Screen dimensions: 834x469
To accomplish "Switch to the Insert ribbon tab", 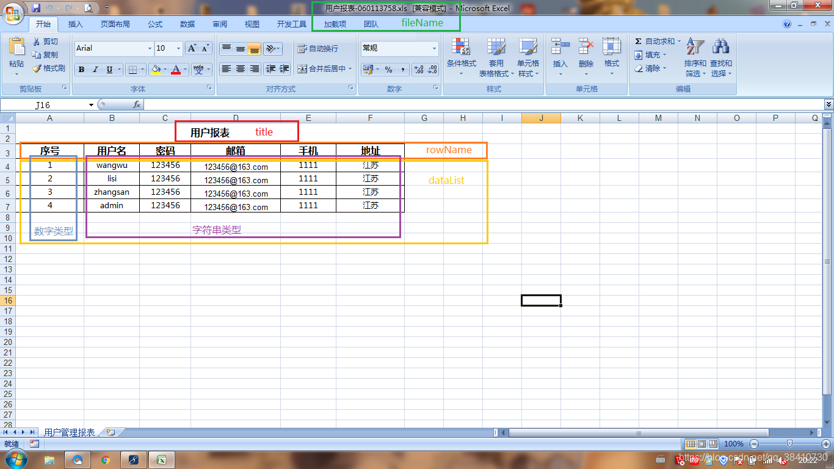I will (x=76, y=24).
